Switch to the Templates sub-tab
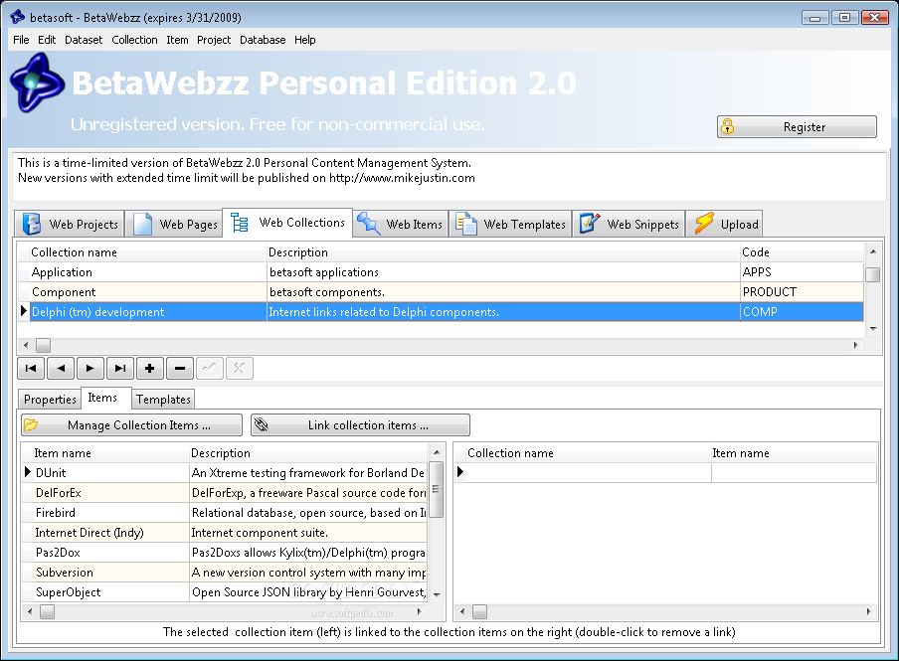This screenshot has width=899, height=661. click(163, 399)
